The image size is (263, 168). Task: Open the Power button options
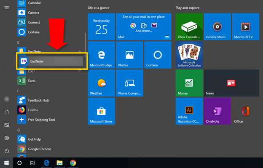7,151
